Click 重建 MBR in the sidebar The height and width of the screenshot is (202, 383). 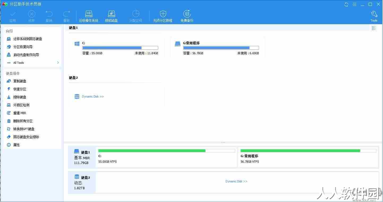pos(20,113)
